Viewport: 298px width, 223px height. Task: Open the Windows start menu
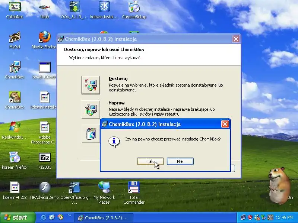tap(18, 217)
